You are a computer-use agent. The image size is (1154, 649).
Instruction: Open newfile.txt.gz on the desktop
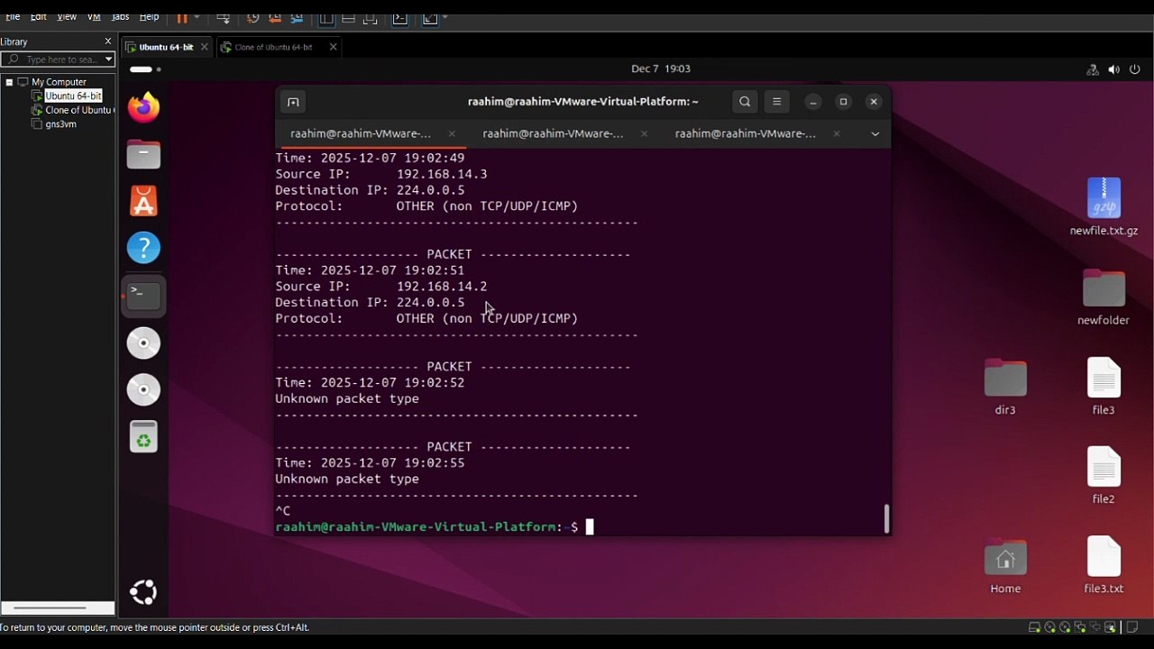1104,207
